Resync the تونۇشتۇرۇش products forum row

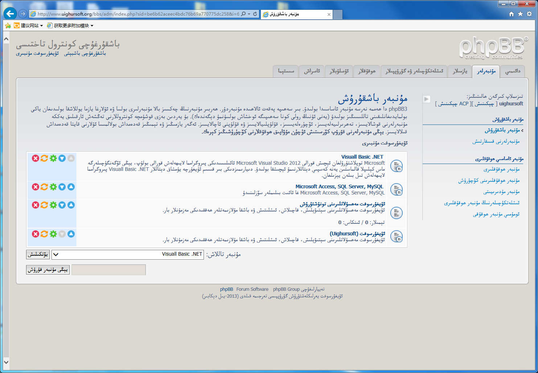[44, 205]
